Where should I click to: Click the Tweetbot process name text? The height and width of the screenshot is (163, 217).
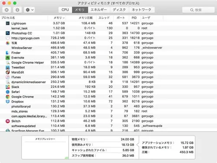(18, 67)
